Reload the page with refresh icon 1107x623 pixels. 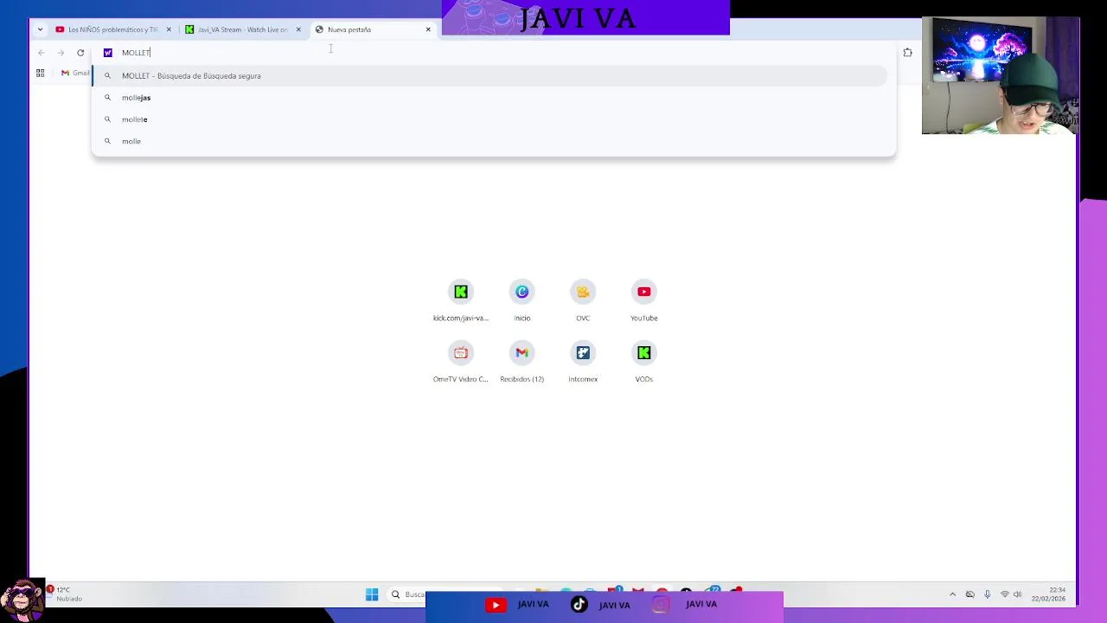(x=80, y=53)
